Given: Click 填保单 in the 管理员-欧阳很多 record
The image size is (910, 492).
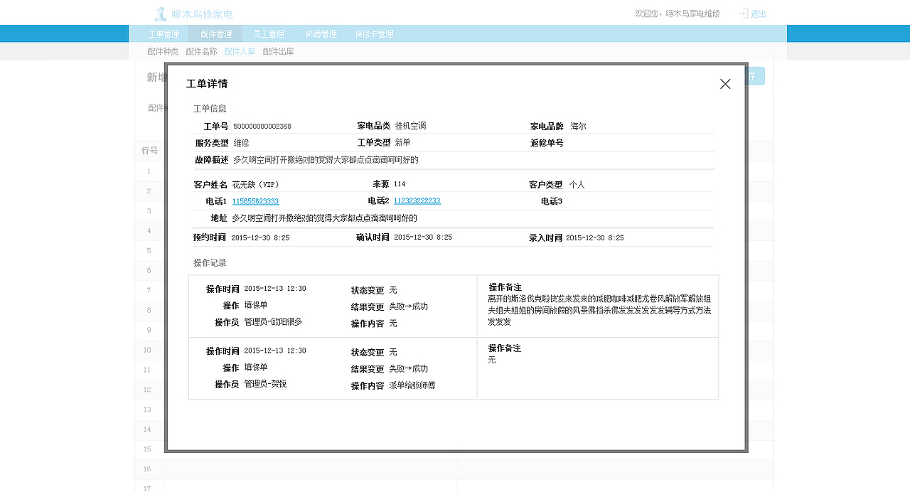Looking at the screenshot, I should point(256,305).
